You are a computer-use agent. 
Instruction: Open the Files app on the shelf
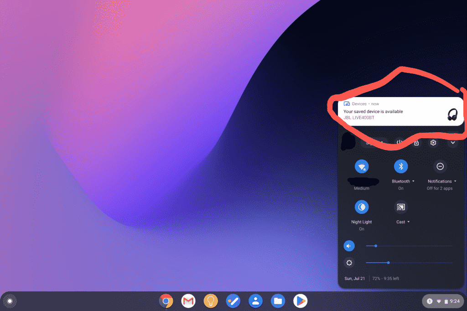[278, 301]
